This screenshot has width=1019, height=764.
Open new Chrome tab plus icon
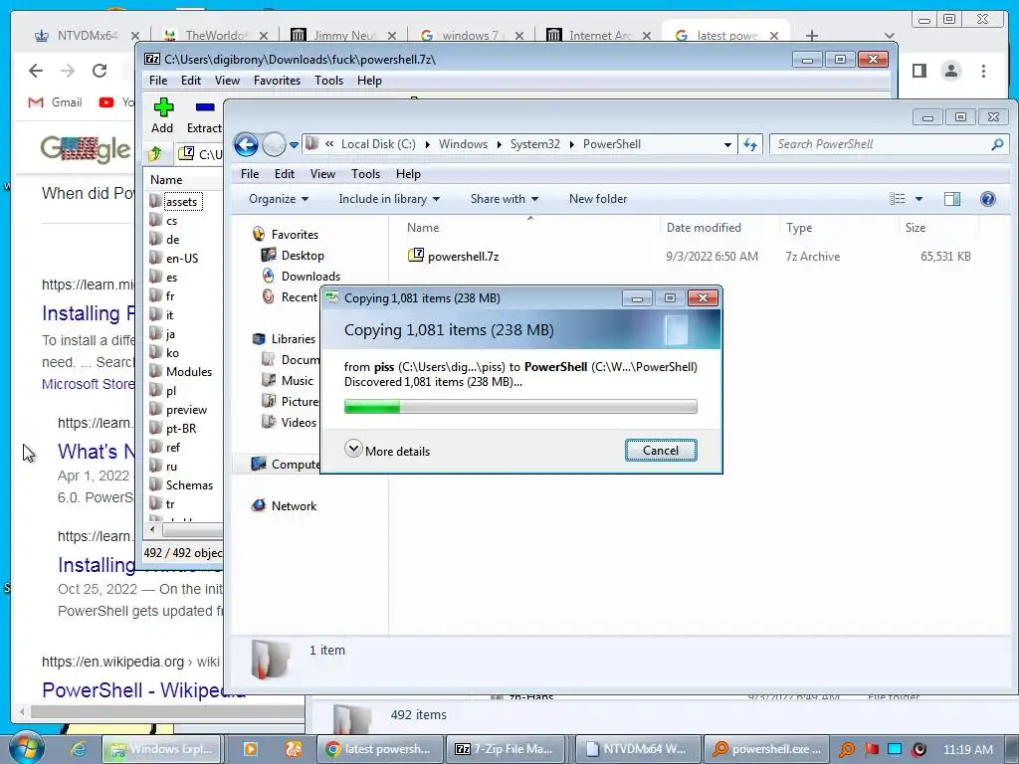point(812,35)
